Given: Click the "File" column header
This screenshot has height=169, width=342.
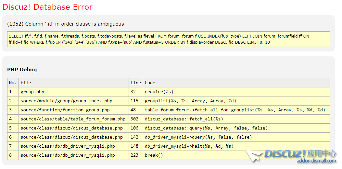Looking at the screenshot, I should click(x=26, y=83).
